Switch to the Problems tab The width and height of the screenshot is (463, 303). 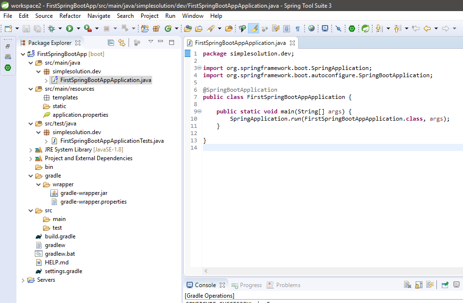[288, 285]
